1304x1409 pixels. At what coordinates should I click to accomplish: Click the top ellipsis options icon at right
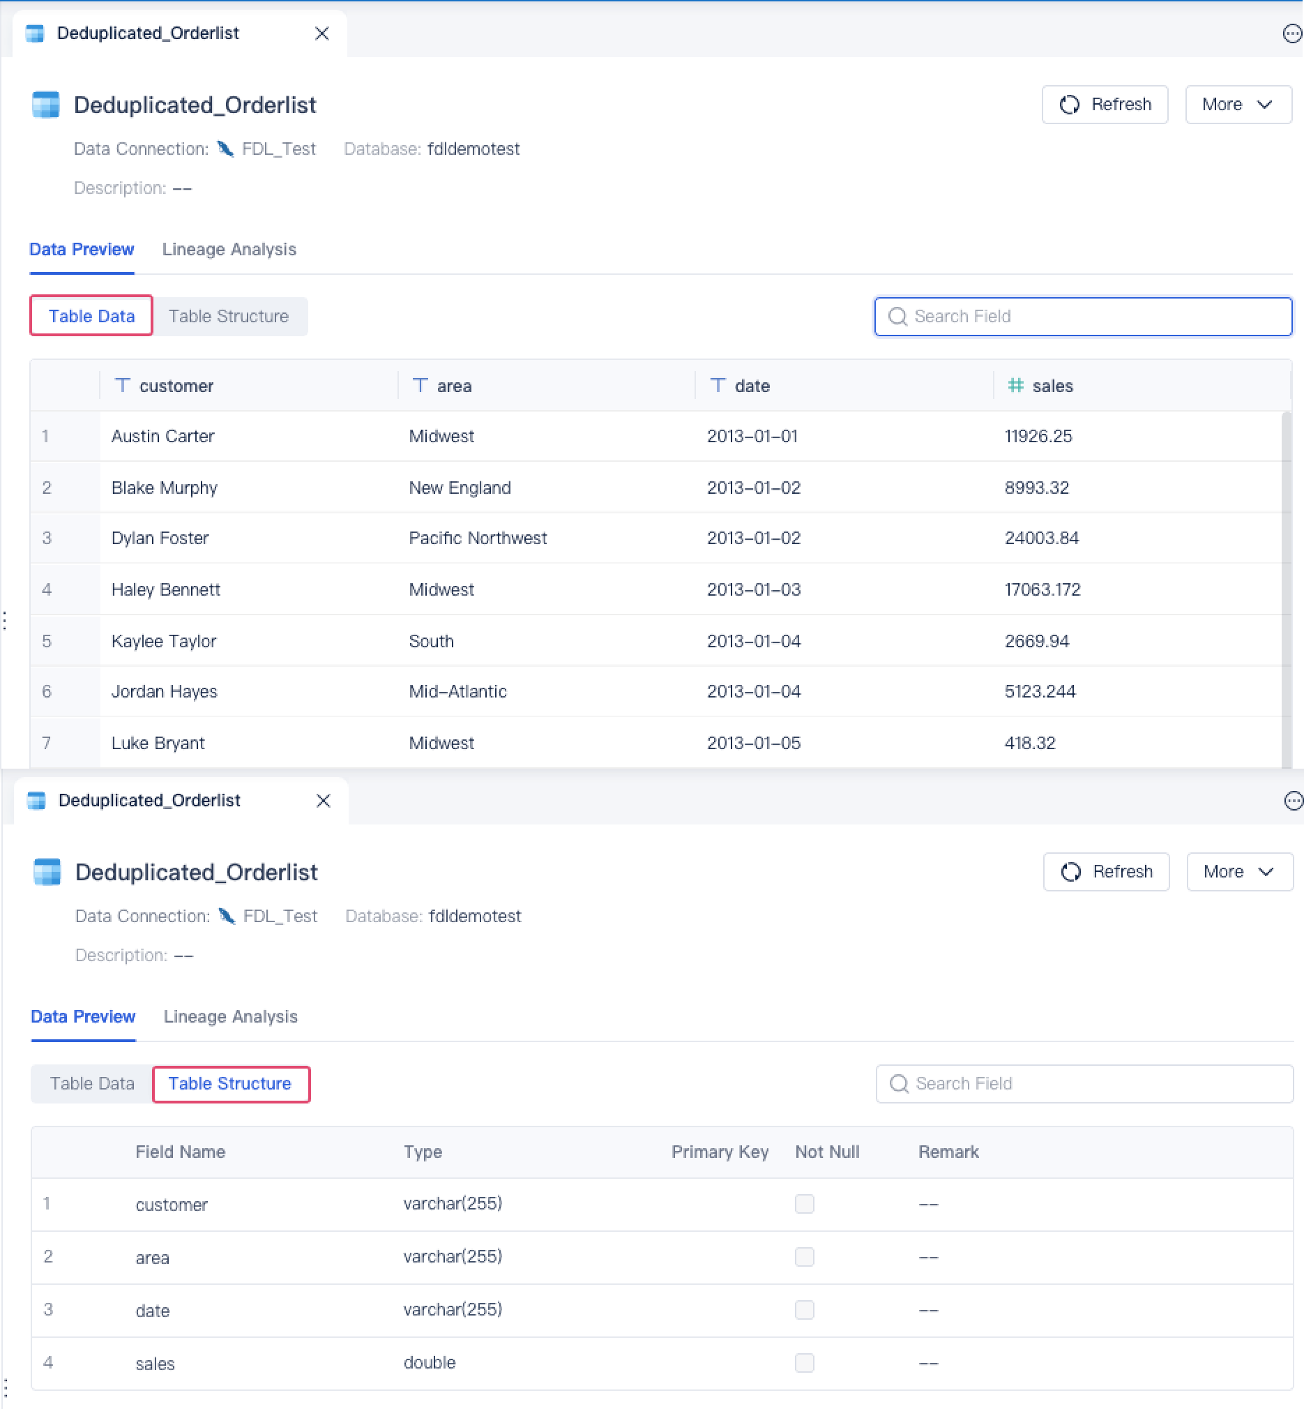1292,33
